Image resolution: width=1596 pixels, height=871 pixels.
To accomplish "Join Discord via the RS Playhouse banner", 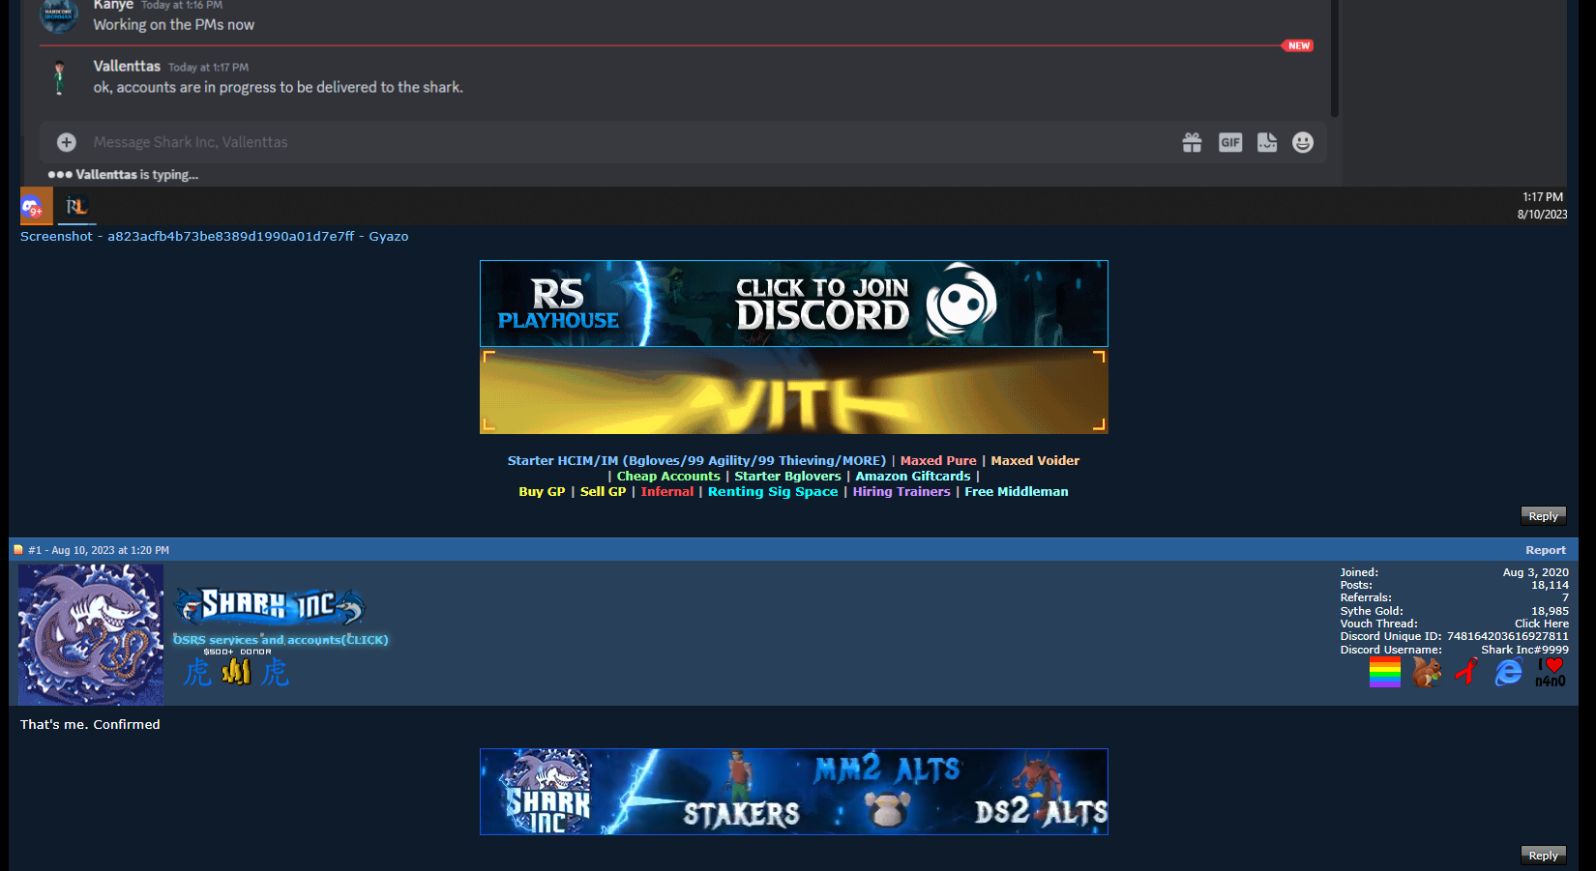I will pos(793,303).
